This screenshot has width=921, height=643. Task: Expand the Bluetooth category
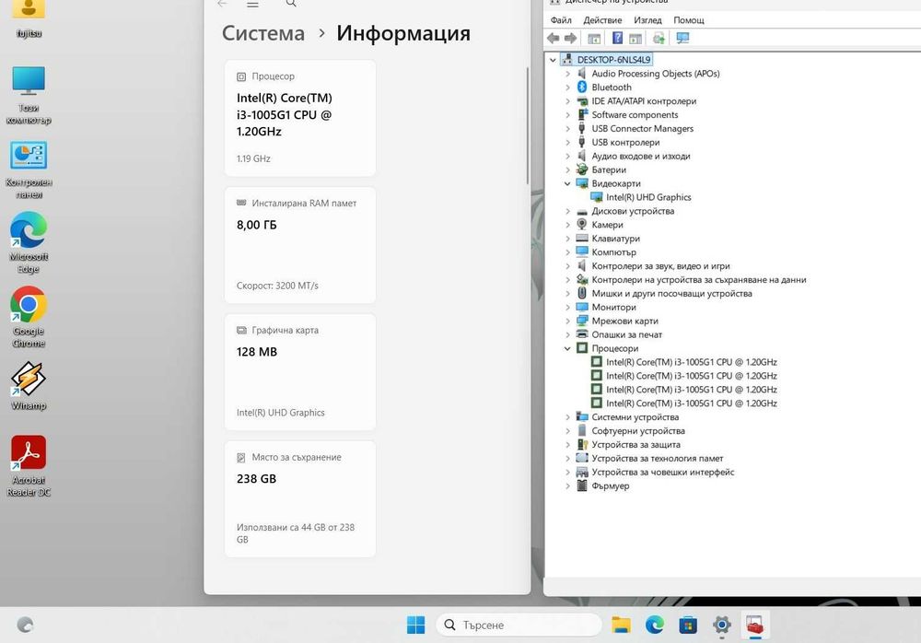567,88
